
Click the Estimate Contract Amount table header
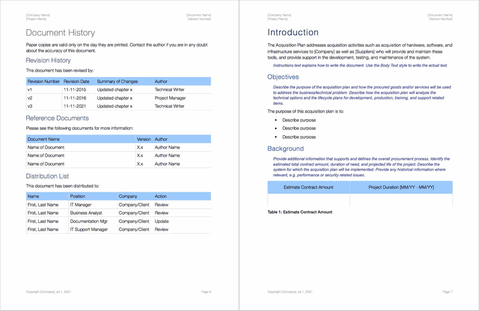[x=308, y=187]
